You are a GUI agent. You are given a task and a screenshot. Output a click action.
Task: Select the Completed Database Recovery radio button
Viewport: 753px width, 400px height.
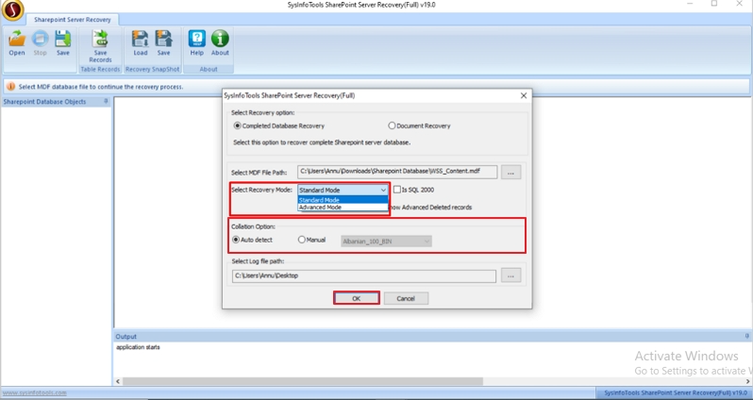pyautogui.click(x=238, y=125)
